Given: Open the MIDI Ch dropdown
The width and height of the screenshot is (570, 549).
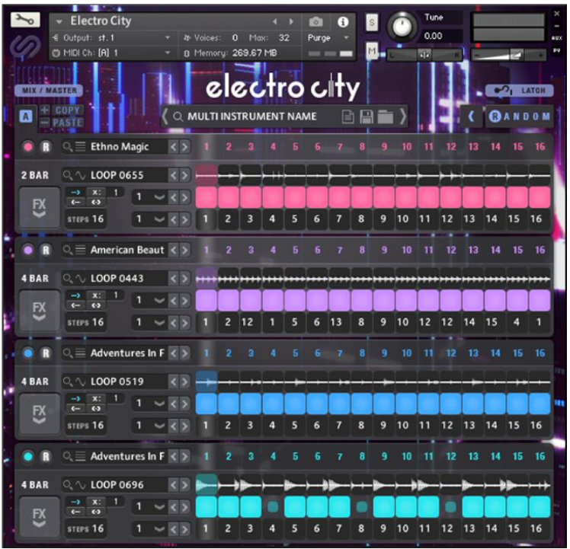Looking at the screenshot, I should point(167,53).
